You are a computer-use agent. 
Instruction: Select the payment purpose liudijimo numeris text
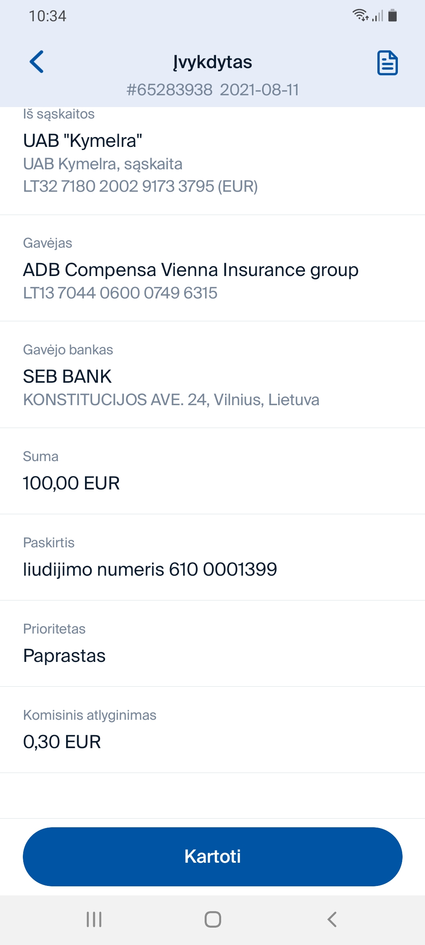pyautogui.click(x=150, y=569)
